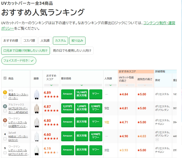Click Amazon button for 2plus8 HUG.U

[68, 136]
